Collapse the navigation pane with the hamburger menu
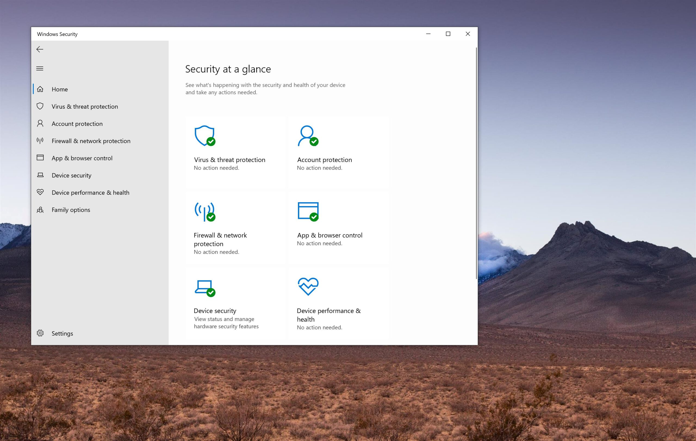696x441 pixels. [40, 68]
